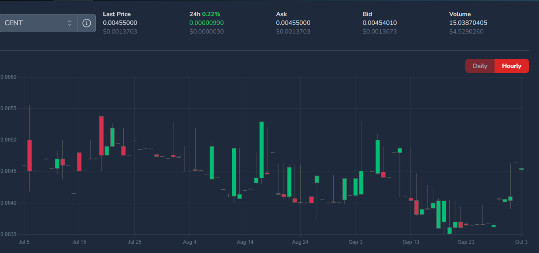Click the 0.0040 price axis label
The width and height of the screenshot is (539, 253).
[8, 203]
